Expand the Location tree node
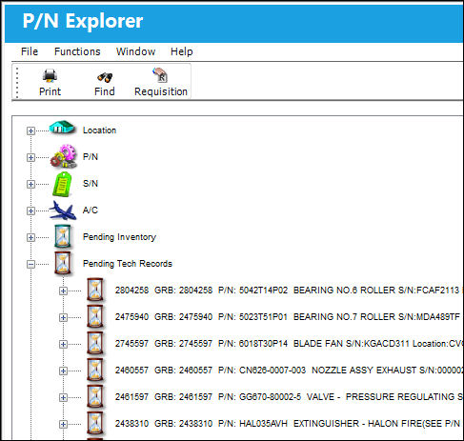Viewport: 464px width, 441px height. tap(30, 130)
